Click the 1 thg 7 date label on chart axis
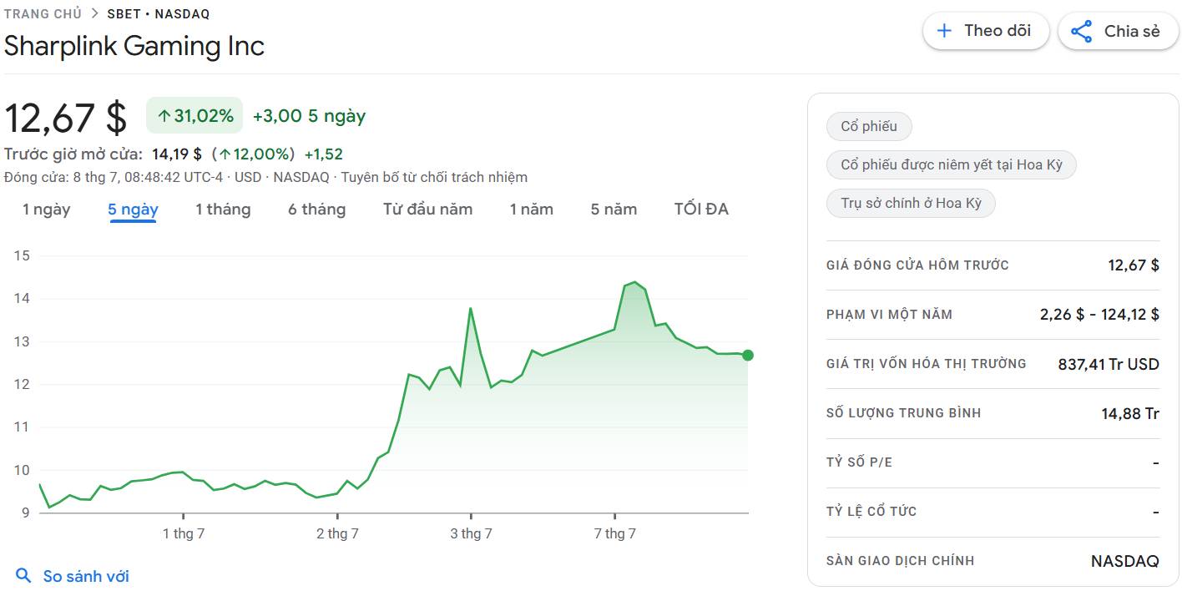Screen dimensions: 1182x591 [184, 533]
